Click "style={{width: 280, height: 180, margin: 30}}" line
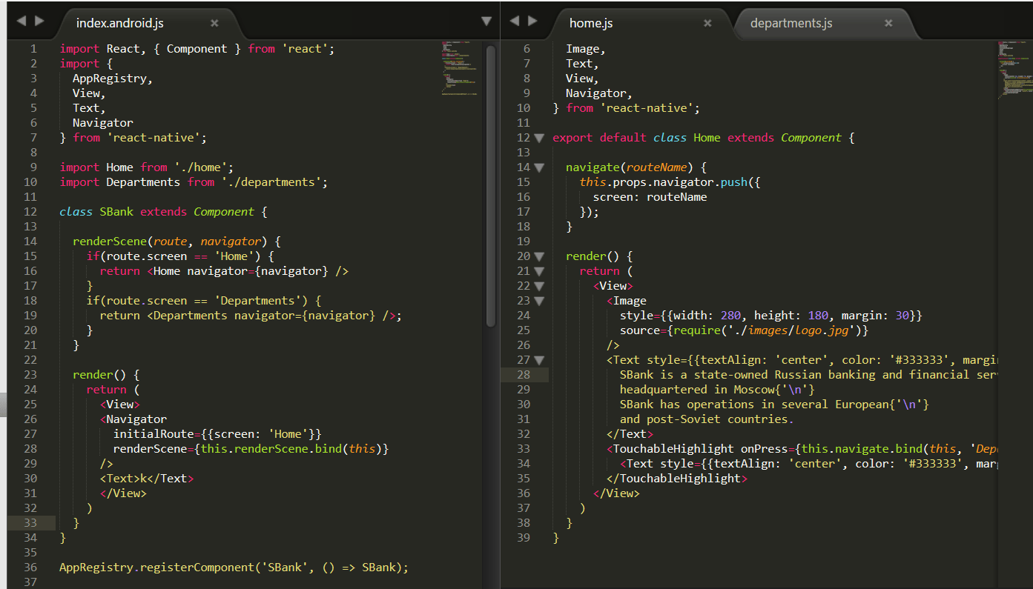Image resolution: width=1033 pixels, height=589 pixels. pyautogui.click(x=771, y=316)
